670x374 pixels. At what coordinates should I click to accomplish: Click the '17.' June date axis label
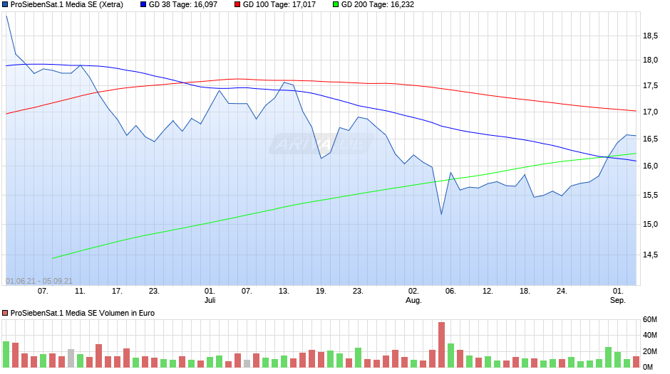tap(117, 292)
